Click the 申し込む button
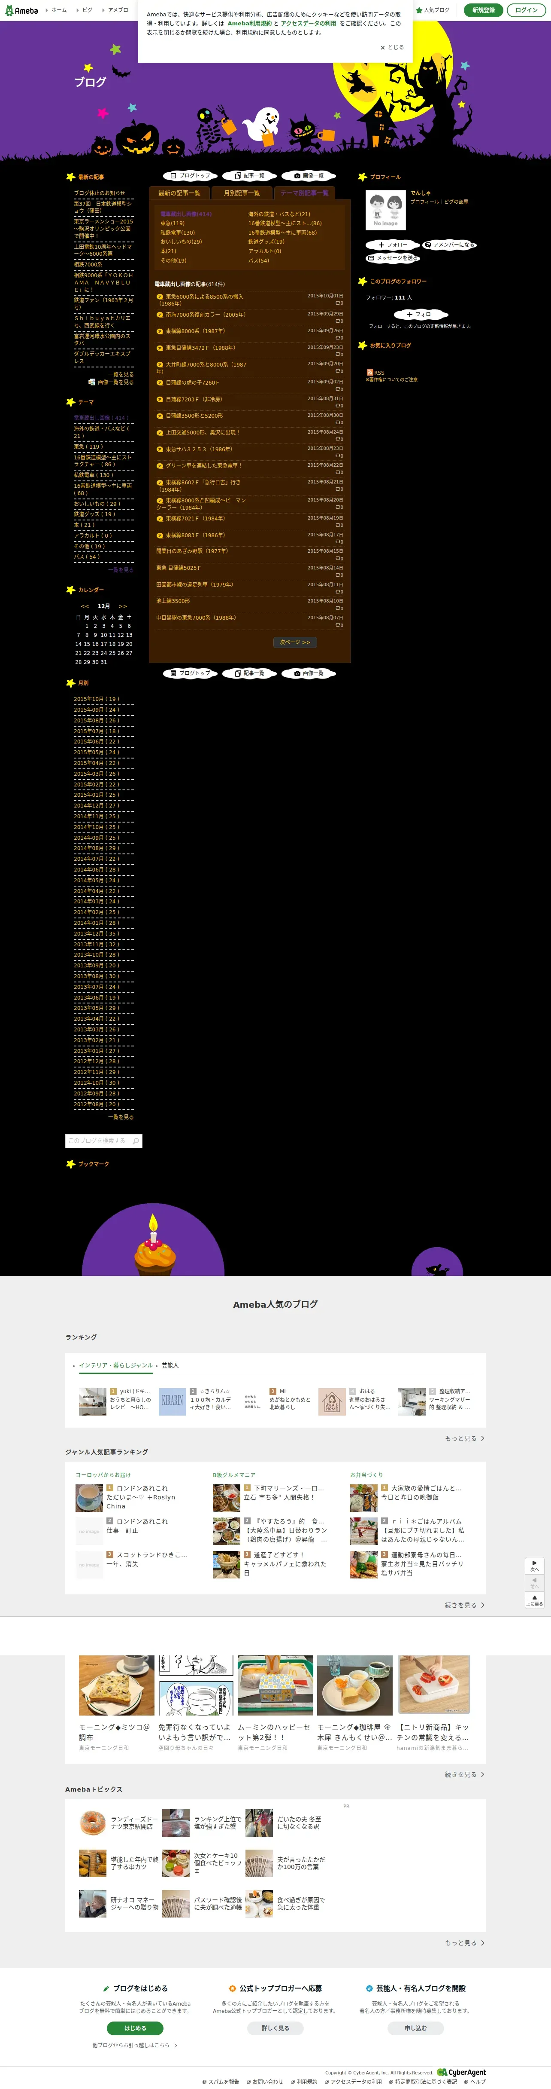This screenshot has width=551, height=2089. coord(416,2028)
